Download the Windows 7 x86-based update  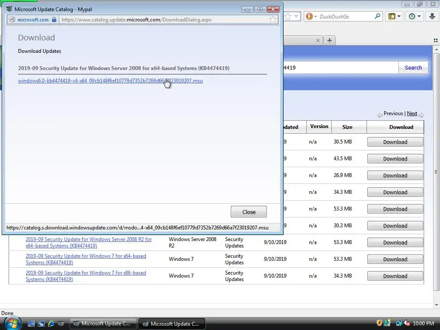pos(395,276)
